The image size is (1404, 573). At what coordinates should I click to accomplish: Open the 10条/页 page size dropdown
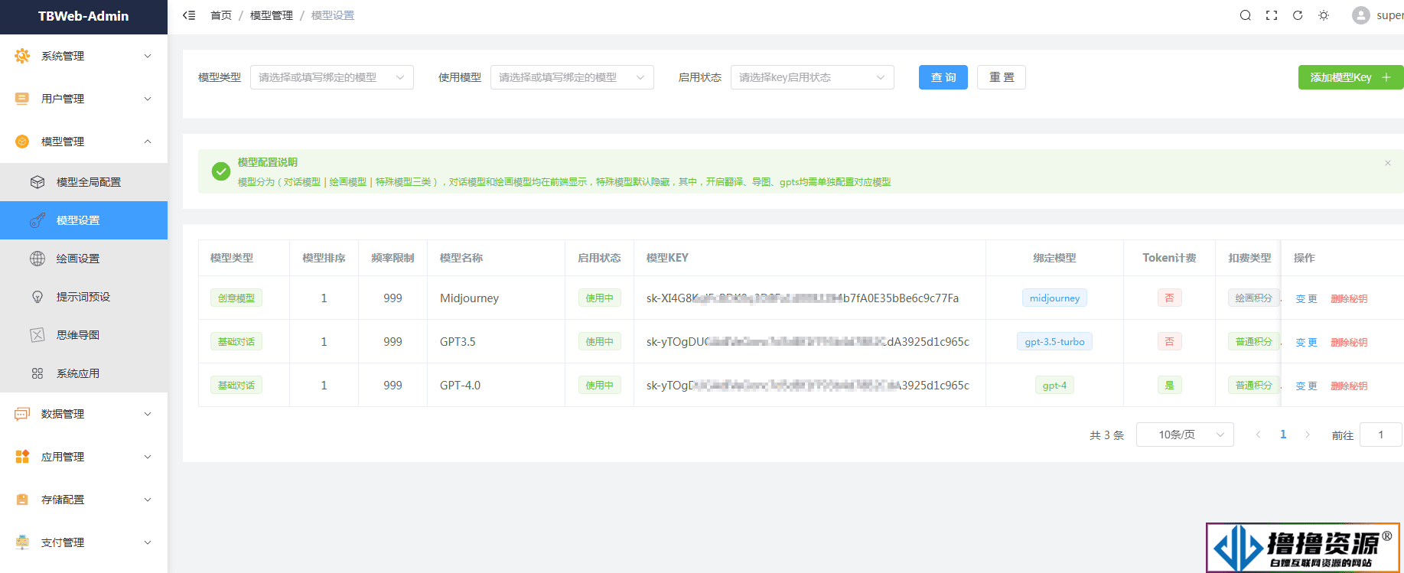click(1185, 435)
